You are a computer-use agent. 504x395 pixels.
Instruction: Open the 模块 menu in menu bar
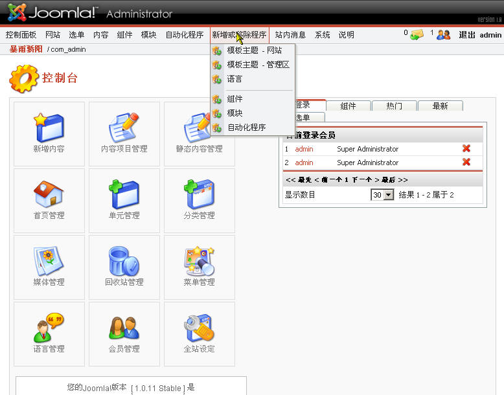[148, 35]
